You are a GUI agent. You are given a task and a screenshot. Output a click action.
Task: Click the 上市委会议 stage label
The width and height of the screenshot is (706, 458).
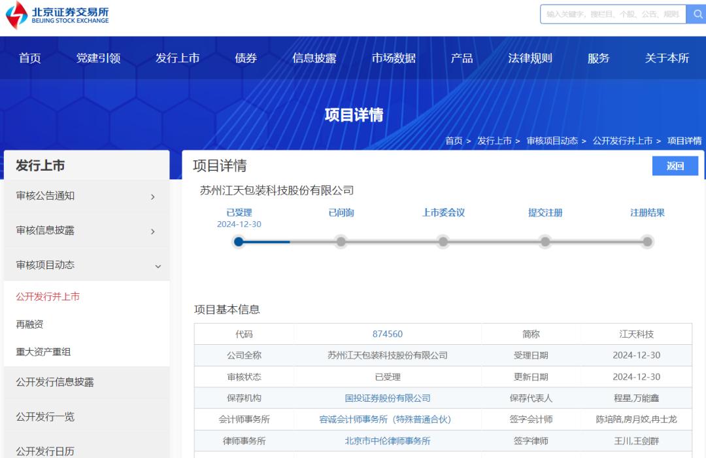443,213
